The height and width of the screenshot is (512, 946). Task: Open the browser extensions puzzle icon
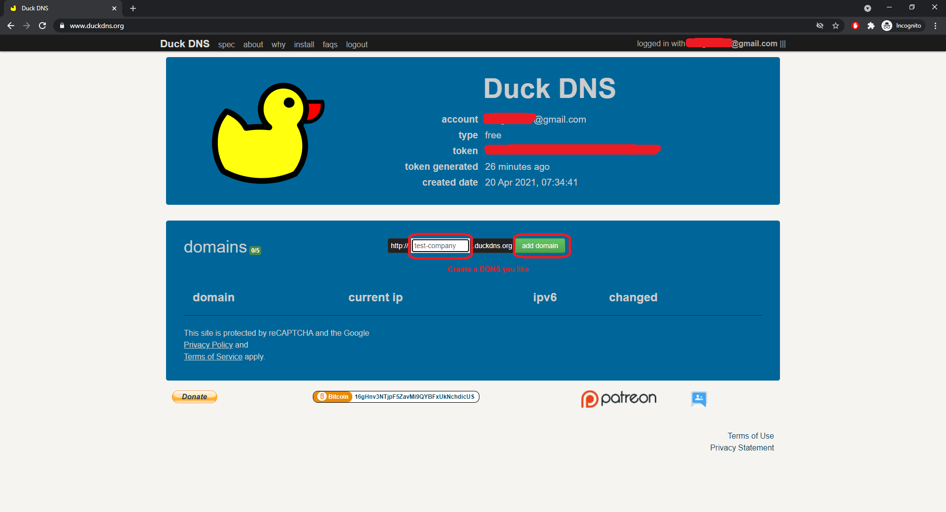coord(871,26)
